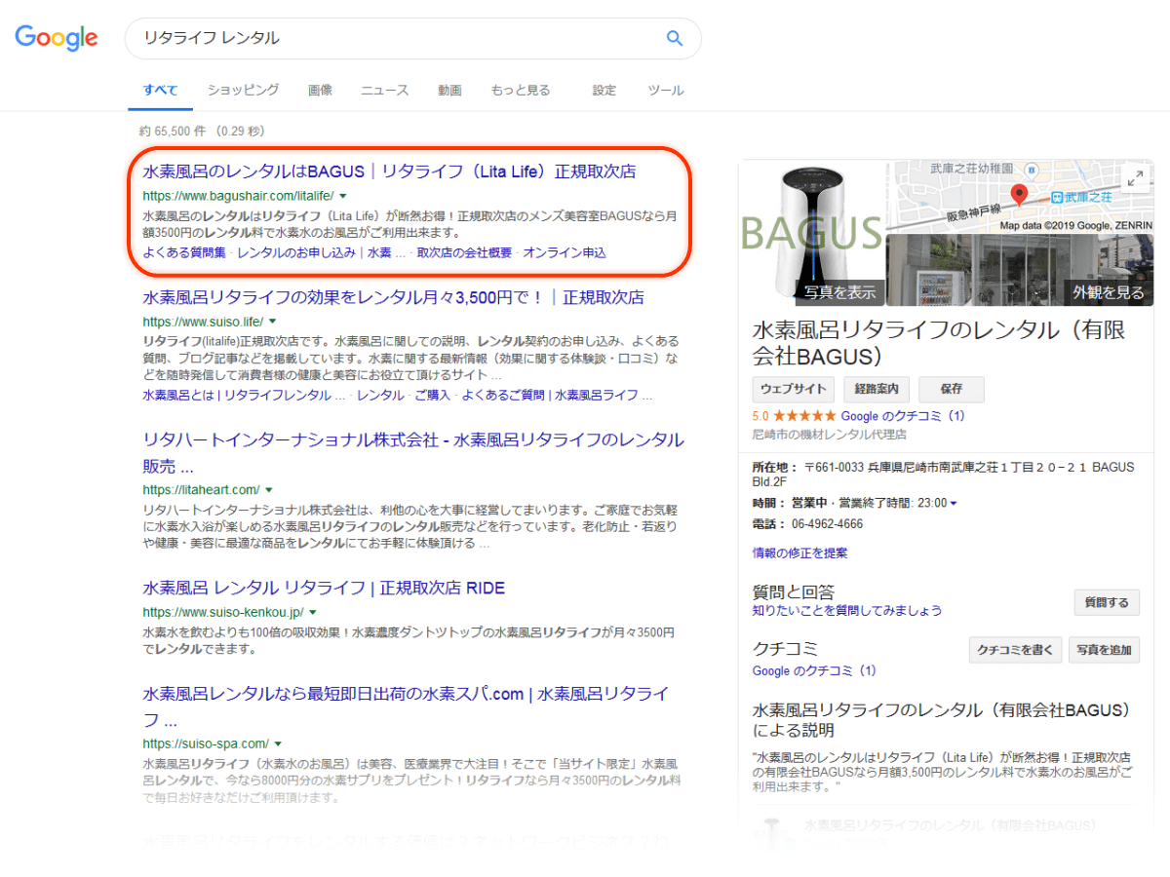
Task: Open the Google のクチコミ (1) link beside the stars
Action: 903,416
